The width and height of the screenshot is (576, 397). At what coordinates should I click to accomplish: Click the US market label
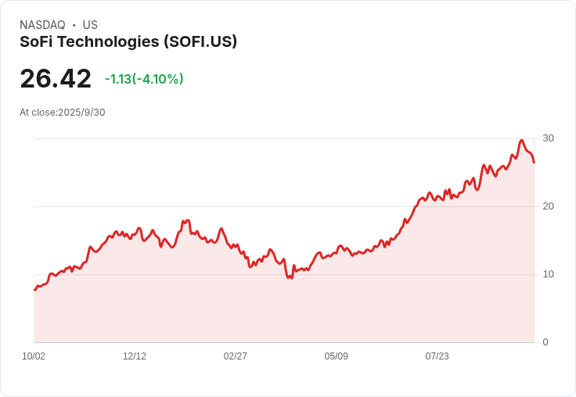[90, 25]
